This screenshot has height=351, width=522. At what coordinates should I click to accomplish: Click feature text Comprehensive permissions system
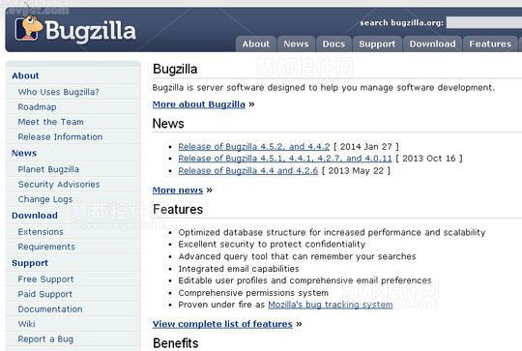pos(253,293)
